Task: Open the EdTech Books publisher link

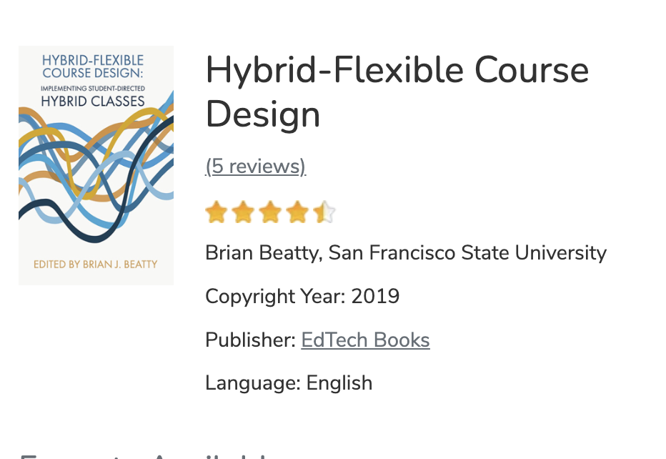Action: [x=365, y=340]
